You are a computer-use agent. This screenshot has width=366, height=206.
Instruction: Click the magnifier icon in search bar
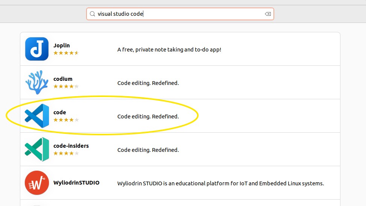[x=93, y=14]
